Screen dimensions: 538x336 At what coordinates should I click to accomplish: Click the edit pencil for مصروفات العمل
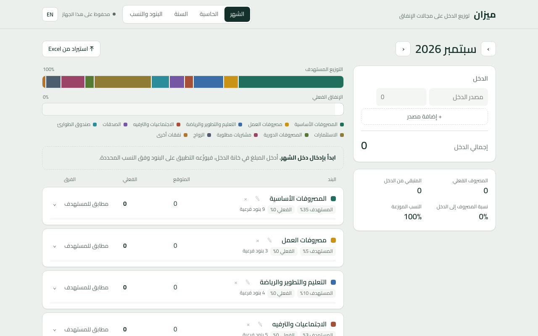click(x=270, y=240)
